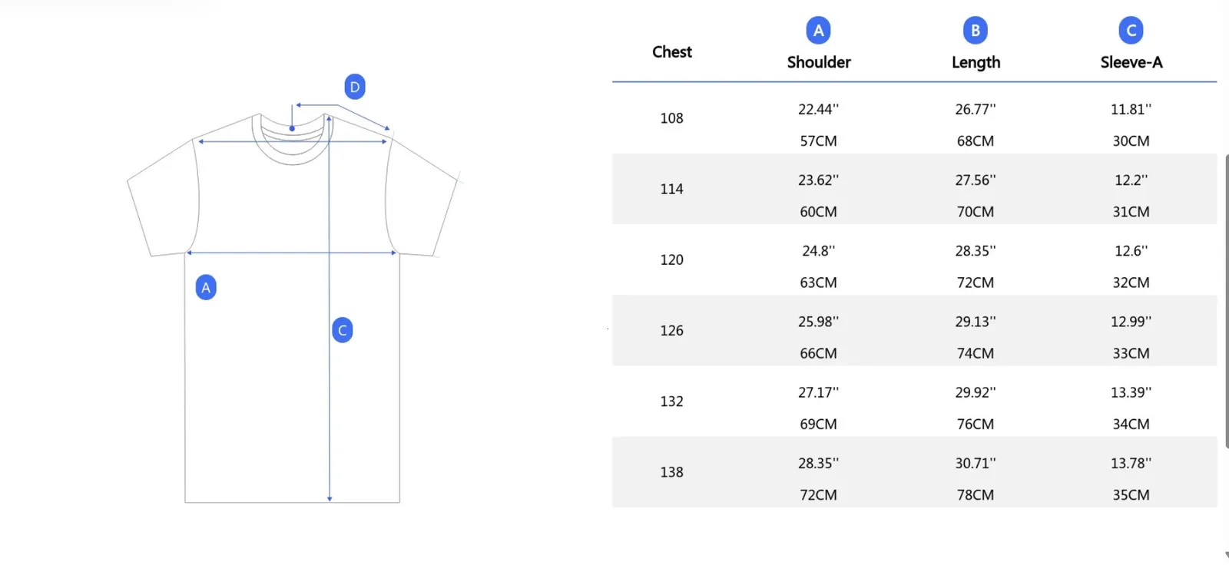
Task: Click the Shoulder column header text
Action: coord(819,62)
